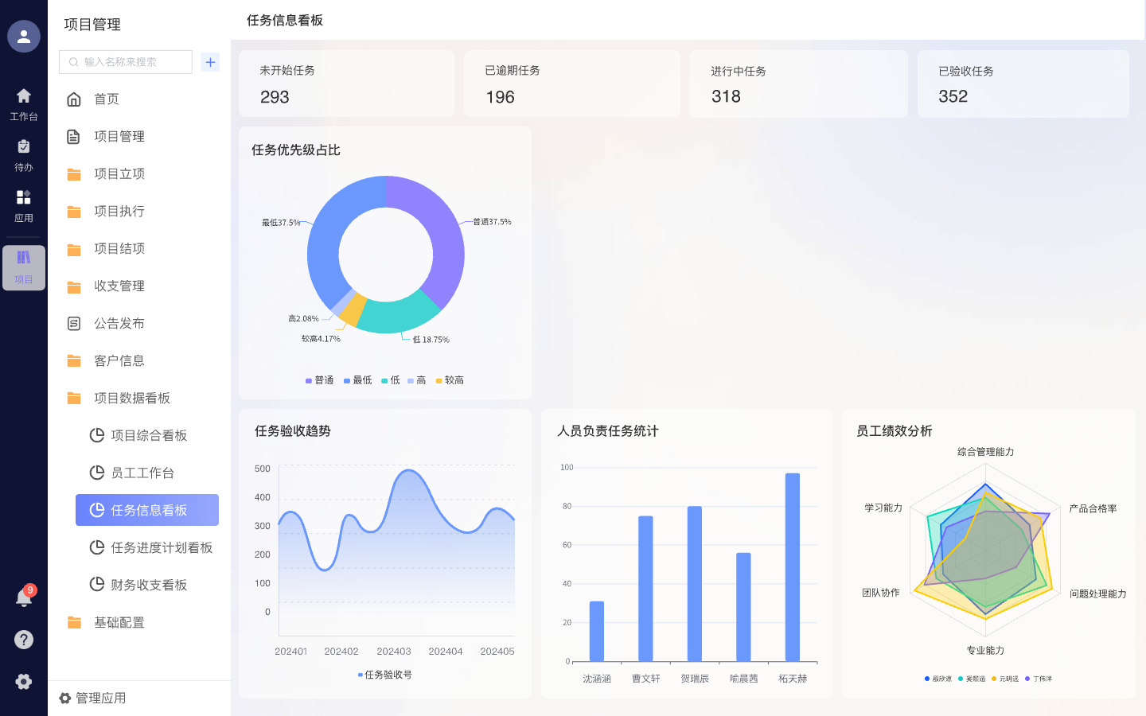Click the user avatar at top left
Image resolution: width=1146 pixels, height=716 pixels.
tap(23, 36)
